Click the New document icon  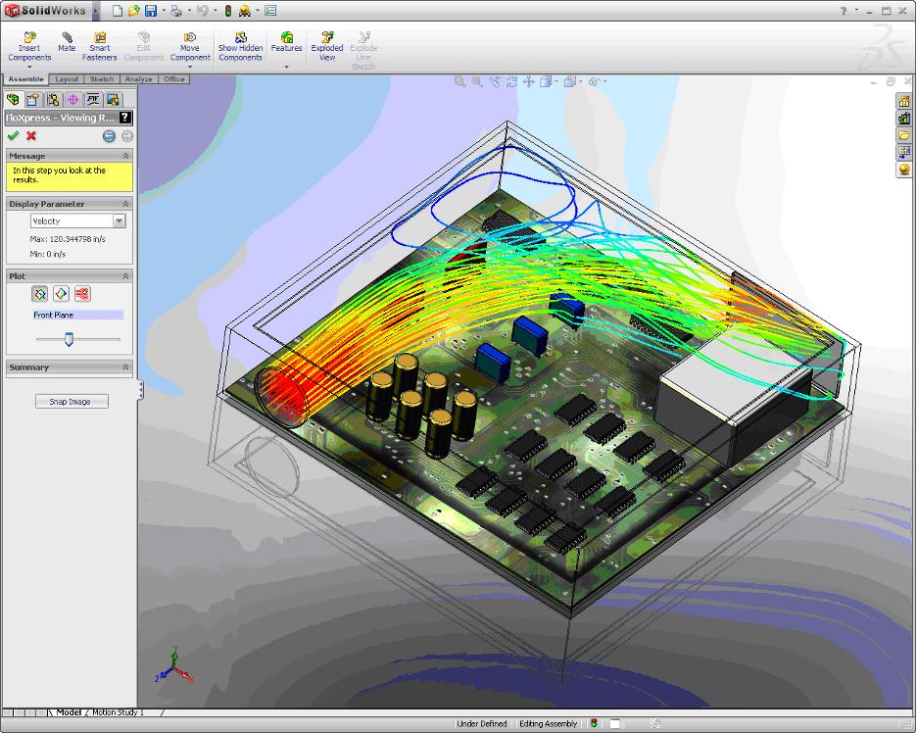(x=118, y=11)
